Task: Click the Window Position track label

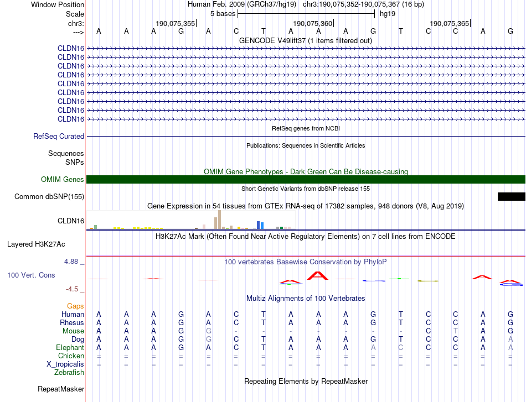Action: (x=58, y=4)
